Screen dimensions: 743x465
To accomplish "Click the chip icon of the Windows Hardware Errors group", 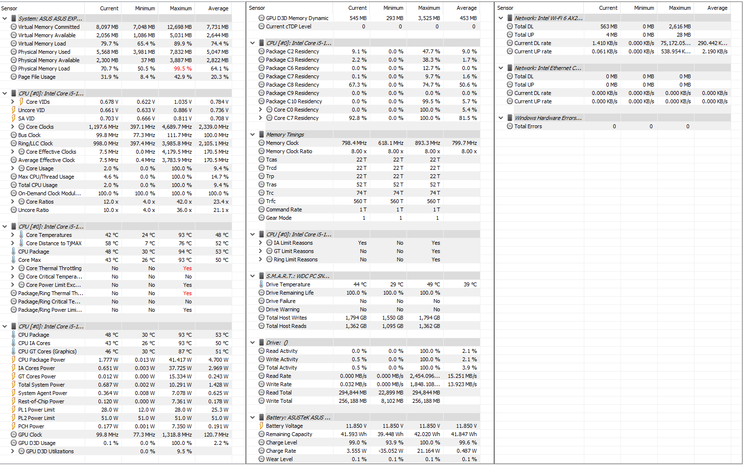I will pyautogui.click(x=510, y=118).
